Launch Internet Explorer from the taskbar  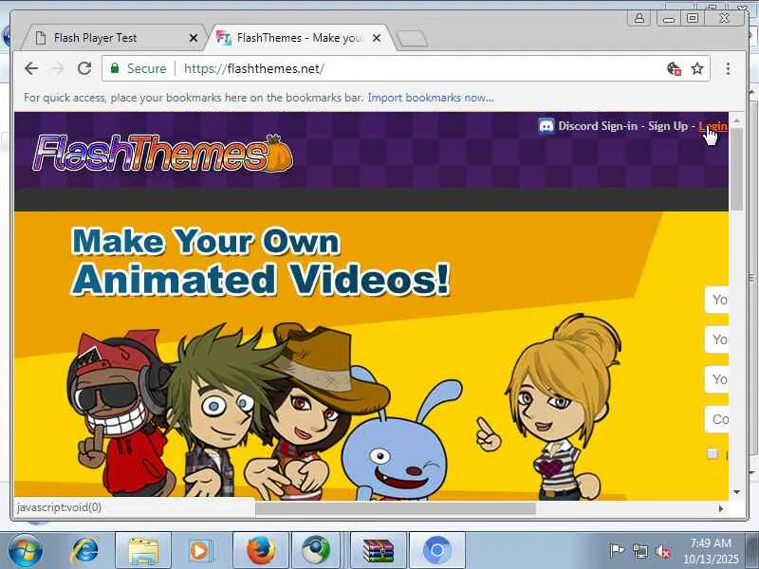[84, 551]
